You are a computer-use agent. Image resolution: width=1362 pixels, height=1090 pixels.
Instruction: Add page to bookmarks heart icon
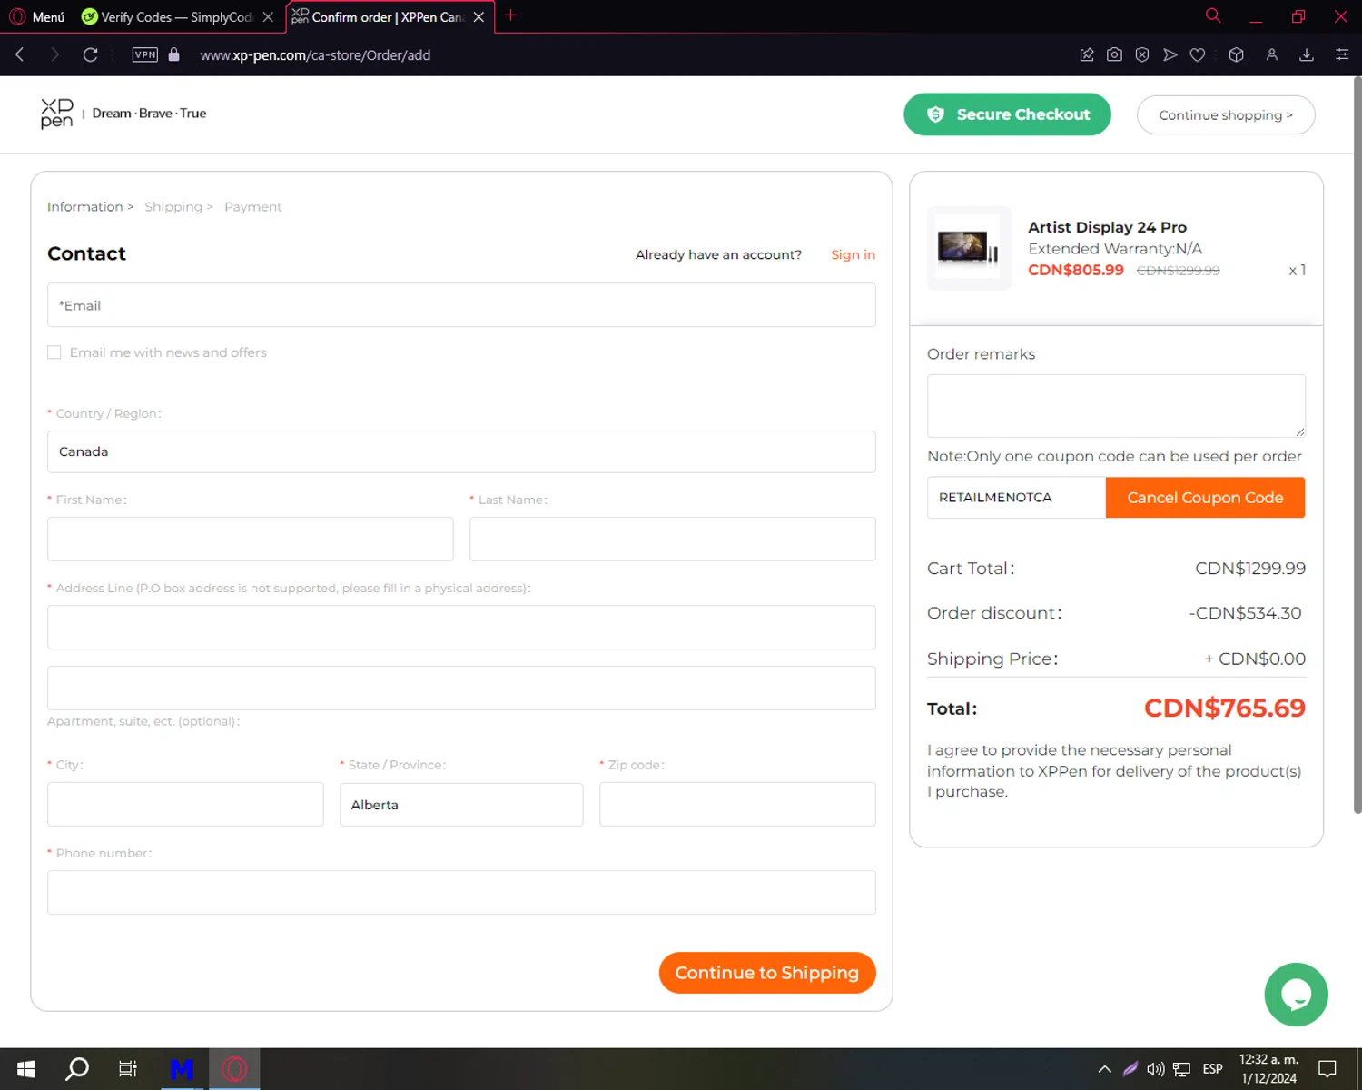click(x=1198, y=54)
